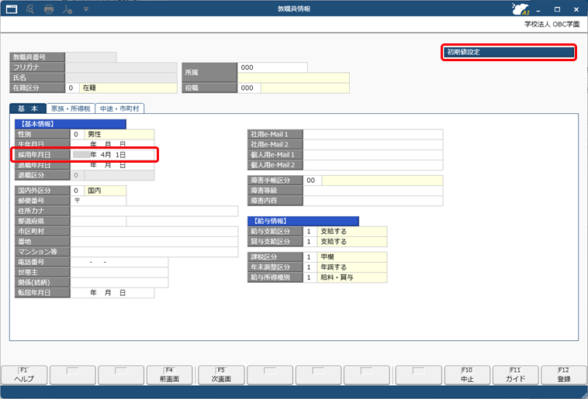Click the AI cloud icon at top right
This screenshot has height=399, width=588.
pos(522,9)
